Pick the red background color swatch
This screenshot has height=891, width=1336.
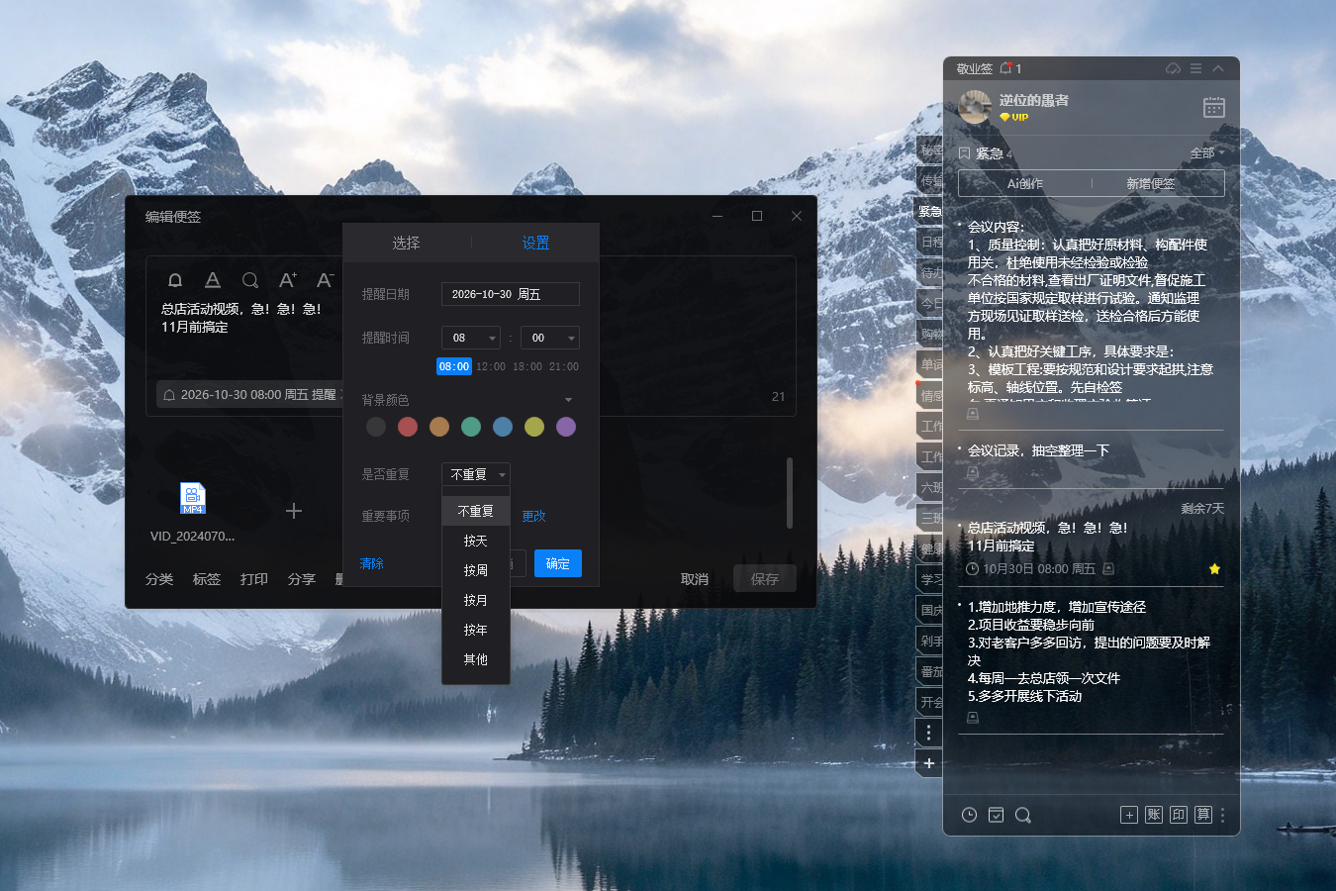tap(408, 427)
